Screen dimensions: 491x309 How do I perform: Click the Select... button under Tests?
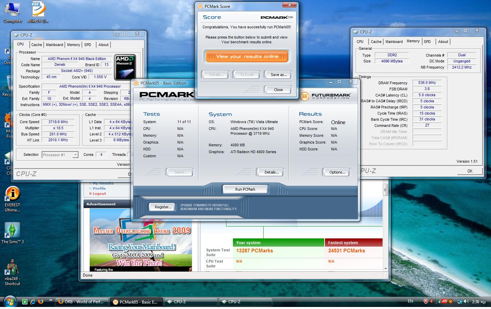[x=181, y=172]
